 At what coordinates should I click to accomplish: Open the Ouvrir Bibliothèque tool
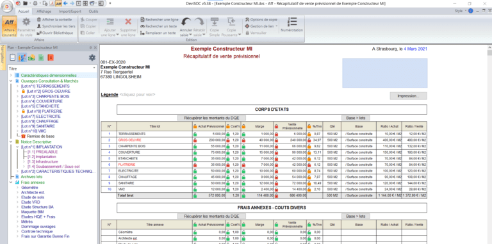pos(55,33)
